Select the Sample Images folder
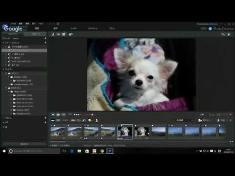The image size is (235, 176). [x=23, y=84]
